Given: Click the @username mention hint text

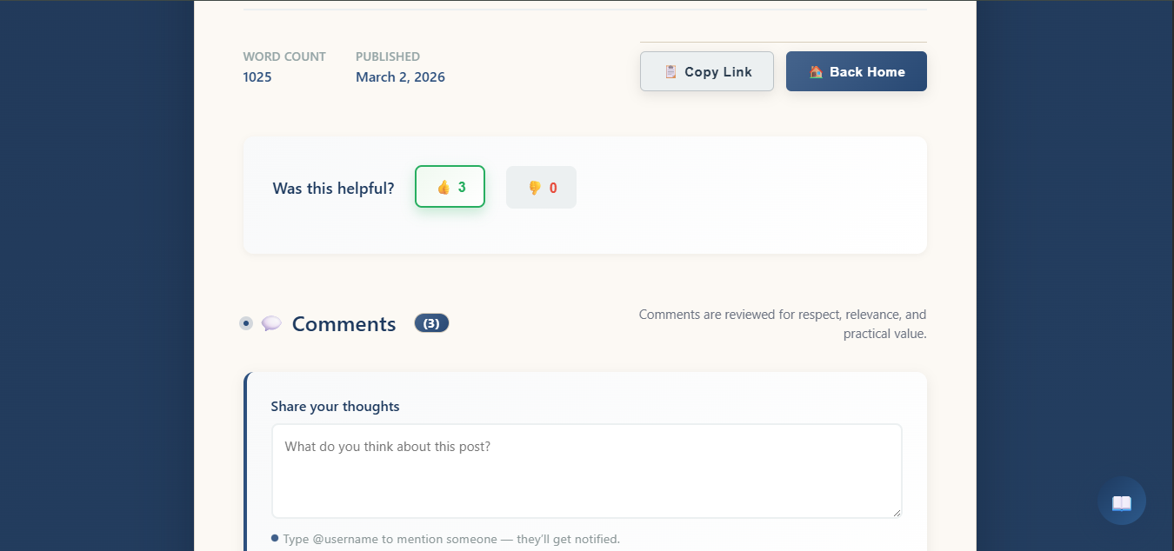Looking at the screenshot, I should point(451,539).
